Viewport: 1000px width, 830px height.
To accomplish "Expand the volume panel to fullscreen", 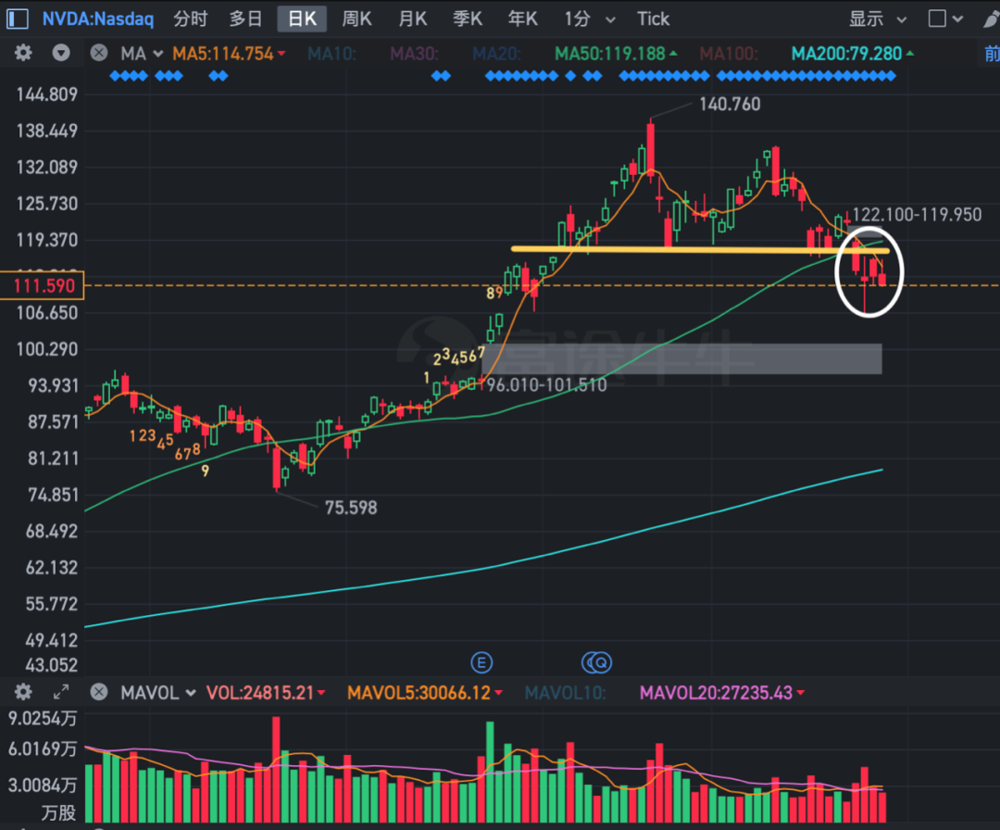I will (61, 692).
